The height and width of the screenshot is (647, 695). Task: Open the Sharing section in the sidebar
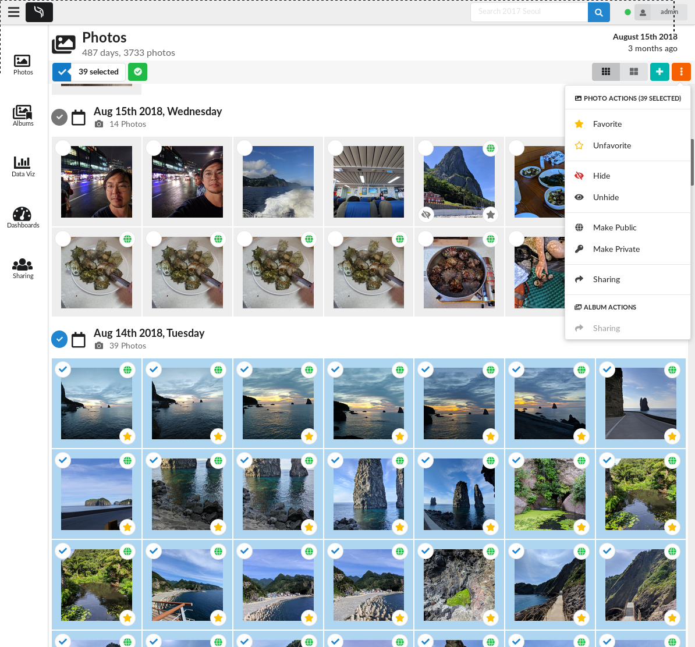23,268
